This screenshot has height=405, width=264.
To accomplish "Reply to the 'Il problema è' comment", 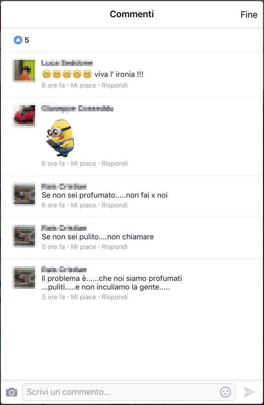I will point(115,297).
